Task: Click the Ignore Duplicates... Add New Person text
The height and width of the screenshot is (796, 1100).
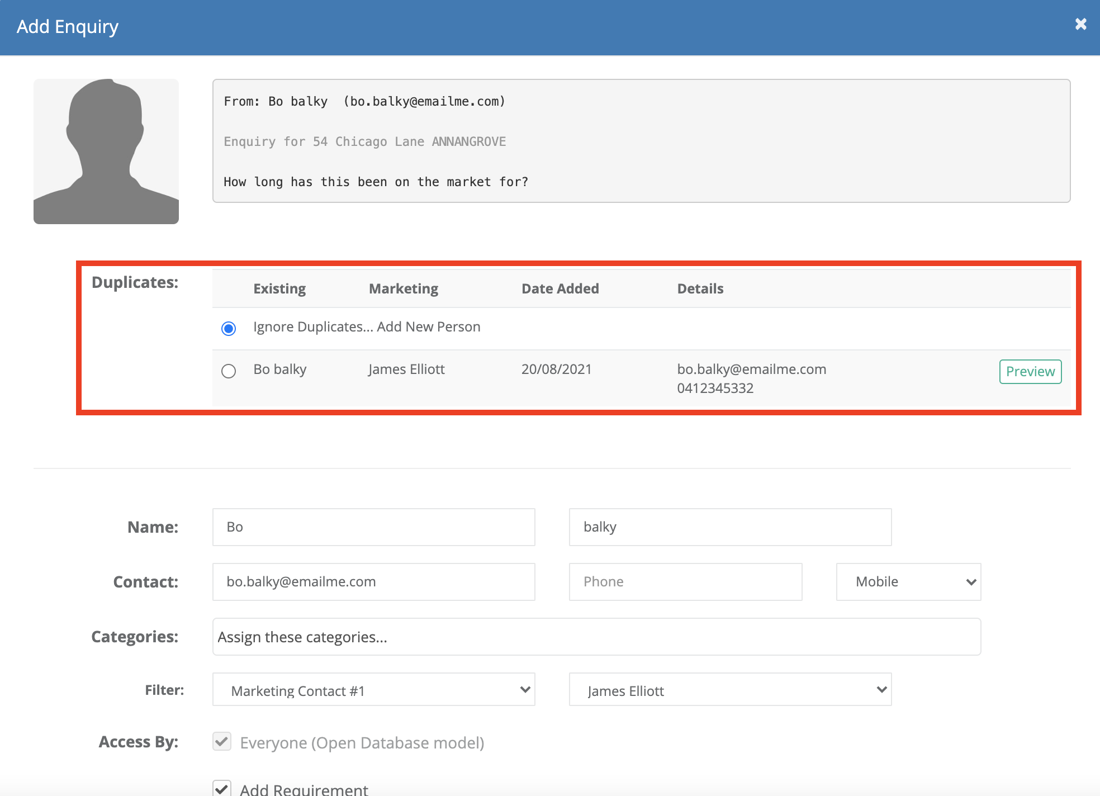Action: [367, 326]
